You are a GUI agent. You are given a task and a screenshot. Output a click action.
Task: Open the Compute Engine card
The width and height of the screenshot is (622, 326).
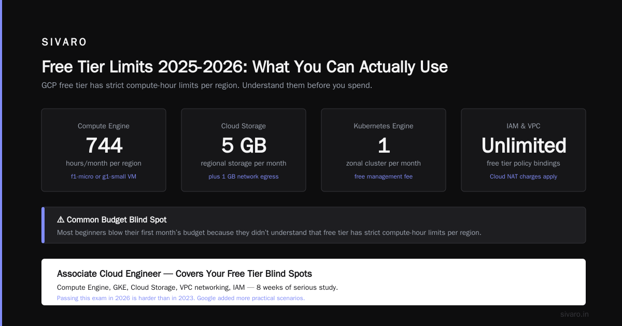(104, 150)
